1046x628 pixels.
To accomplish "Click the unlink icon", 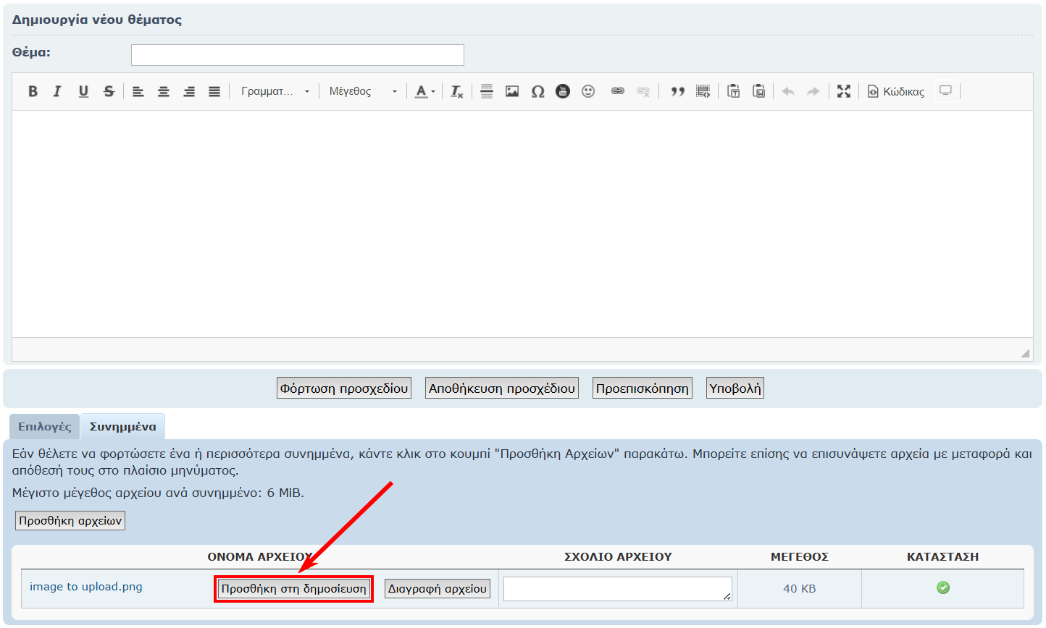I will tap(643, 91).
